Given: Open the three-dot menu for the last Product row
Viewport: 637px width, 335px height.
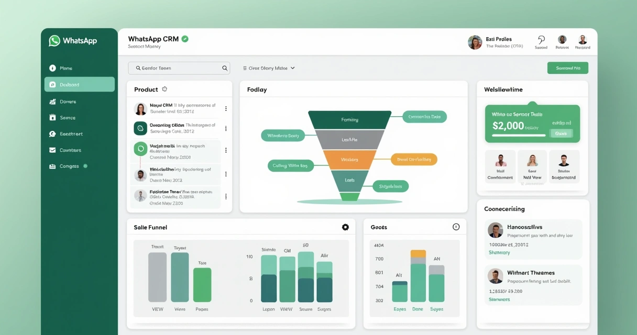Looking at the screenshot, I should tap(226, 197).
